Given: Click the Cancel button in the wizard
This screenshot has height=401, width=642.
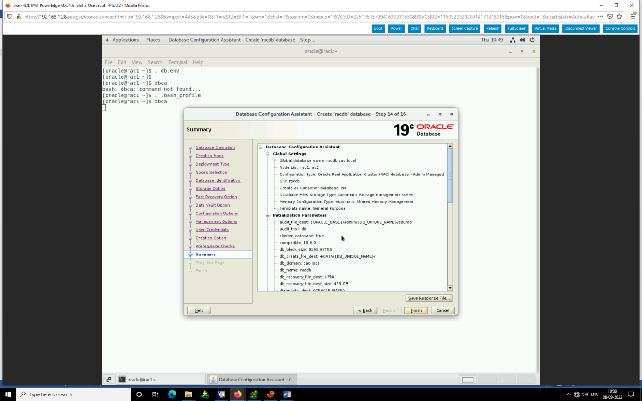Looking at the screenshot, I should point(443,310).
